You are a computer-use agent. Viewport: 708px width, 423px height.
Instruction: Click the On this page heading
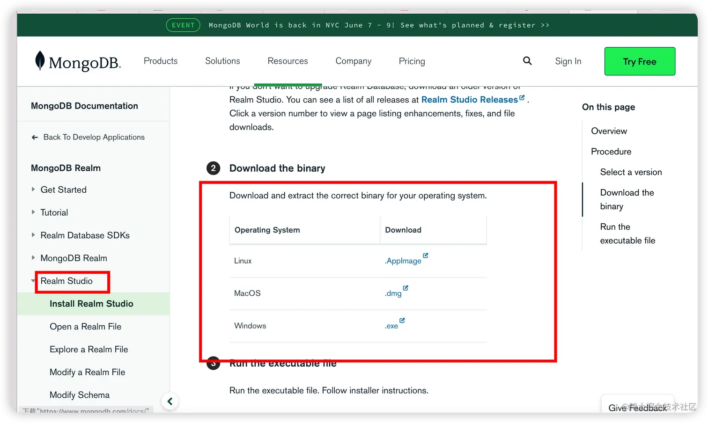click(x=609, y=107)
